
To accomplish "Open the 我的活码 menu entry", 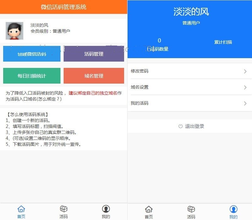I will coord(190,103).
